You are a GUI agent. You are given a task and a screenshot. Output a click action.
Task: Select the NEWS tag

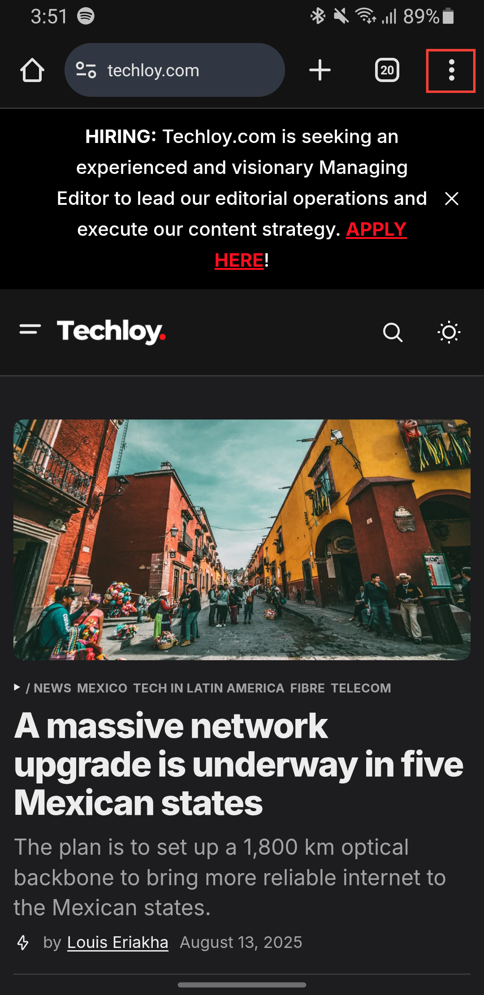[52, 688]
